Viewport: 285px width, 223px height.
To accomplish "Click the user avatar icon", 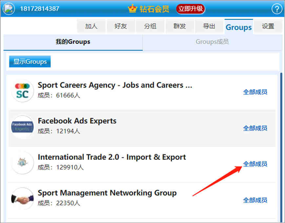I will (9, 9).
